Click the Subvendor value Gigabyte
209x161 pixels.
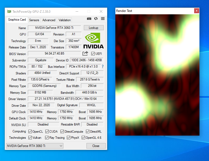tap(41, 60)
